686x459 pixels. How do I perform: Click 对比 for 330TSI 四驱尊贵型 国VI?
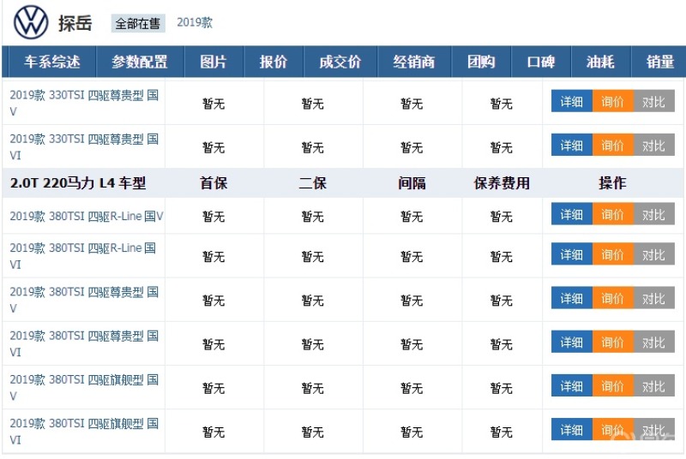(653, 145)
